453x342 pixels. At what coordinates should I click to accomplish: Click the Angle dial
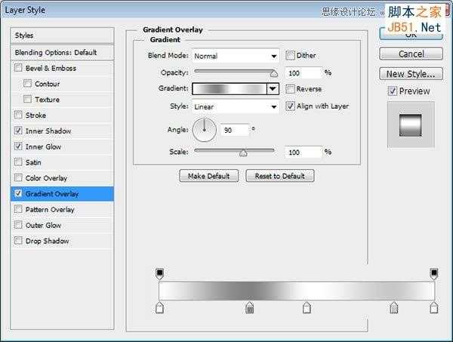(205, 130)
